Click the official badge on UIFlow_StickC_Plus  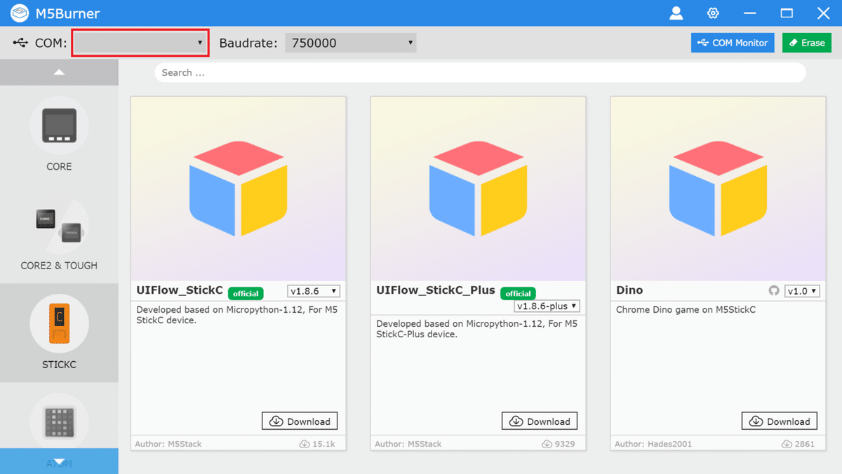518,293
